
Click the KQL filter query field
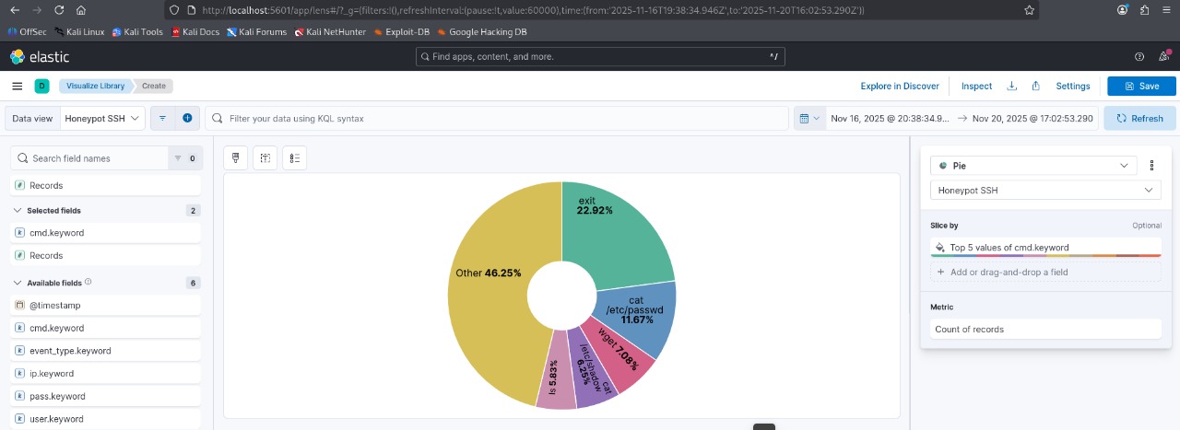(x=498, y=119)
